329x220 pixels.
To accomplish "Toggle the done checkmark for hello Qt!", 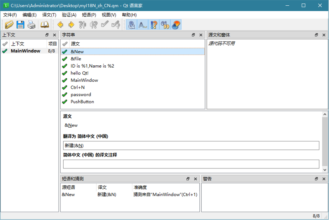I will point(65,73).
